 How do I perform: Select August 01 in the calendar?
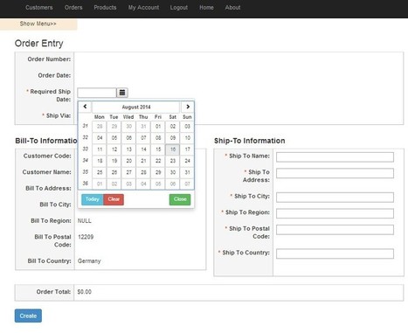[x=158, y=127]
